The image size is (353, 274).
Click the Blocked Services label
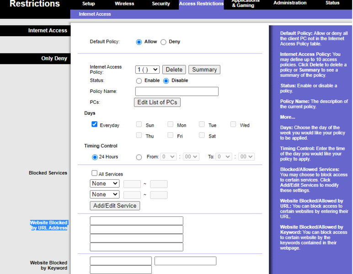point(48,173)
